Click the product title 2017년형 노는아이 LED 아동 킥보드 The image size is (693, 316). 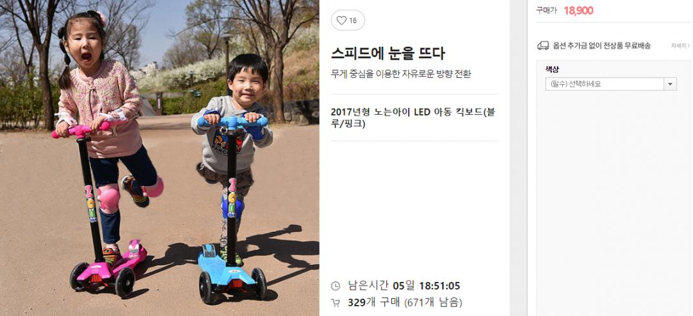point(413,118)
